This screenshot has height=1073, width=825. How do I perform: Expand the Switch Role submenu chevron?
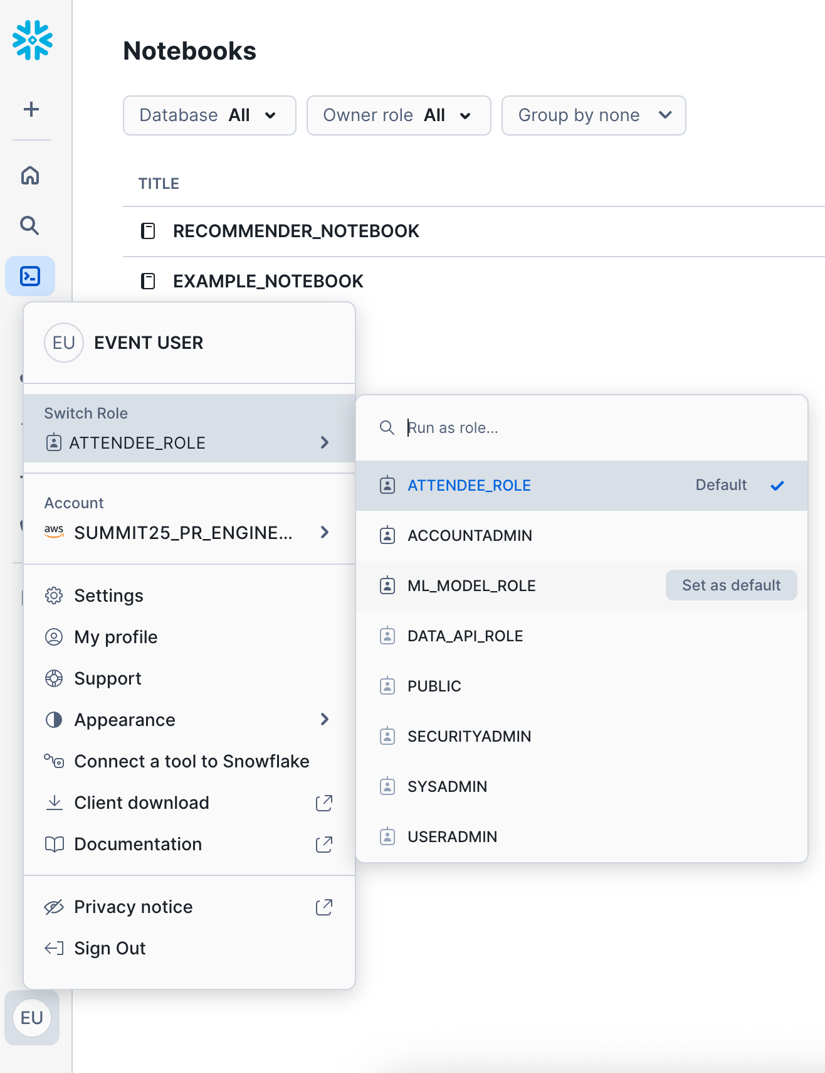[x=325, y=442]
